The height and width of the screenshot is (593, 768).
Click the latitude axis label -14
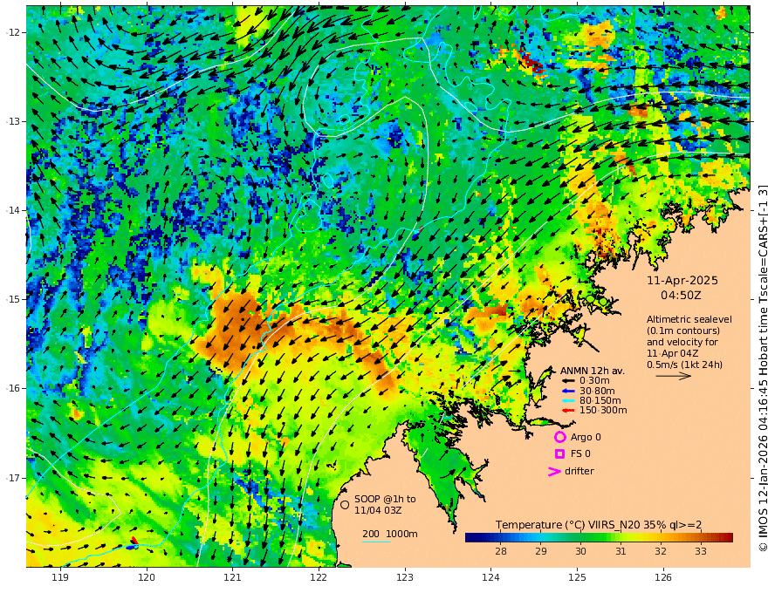[13, 210]
